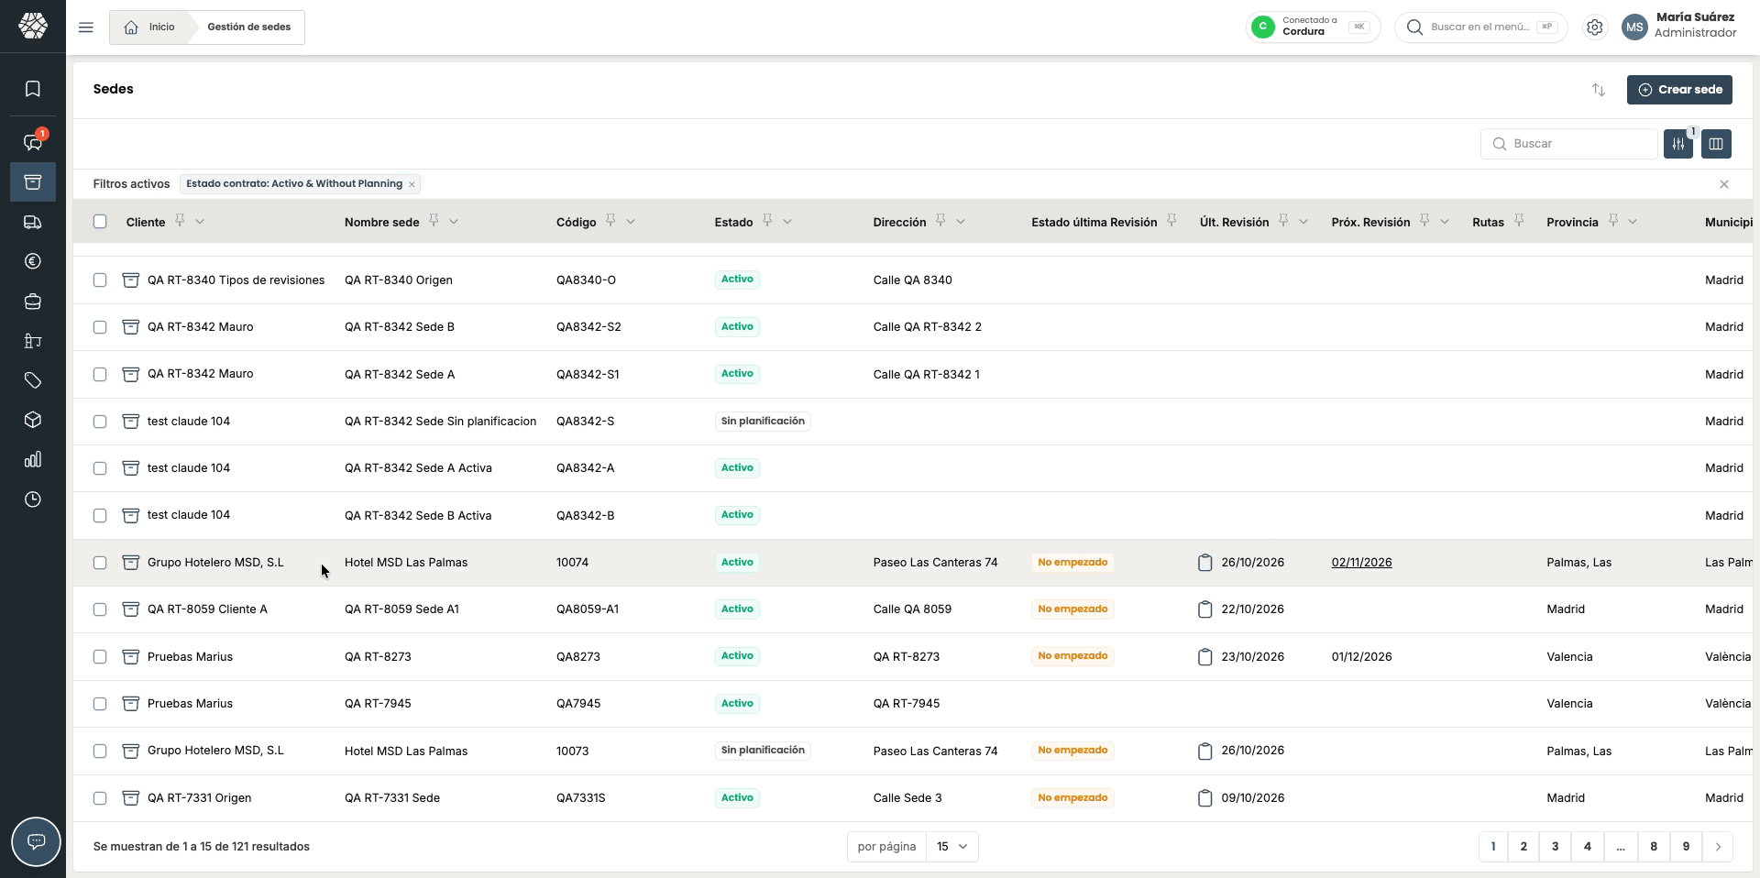Viewport: 1760px width, 878px height.
Task: Tick the select-all checkbox in the table header
Action: pyautogui.click(x=100, y=222)
